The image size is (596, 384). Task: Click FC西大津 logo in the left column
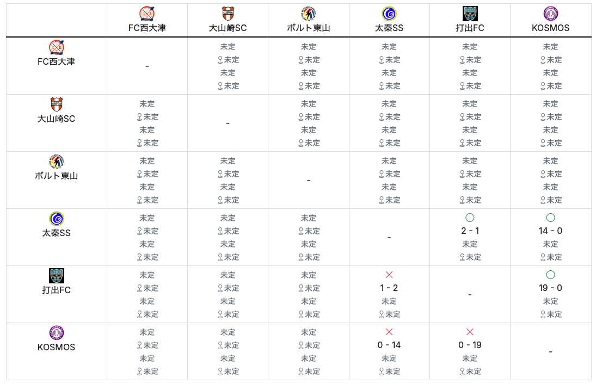(x=56, y=47)
